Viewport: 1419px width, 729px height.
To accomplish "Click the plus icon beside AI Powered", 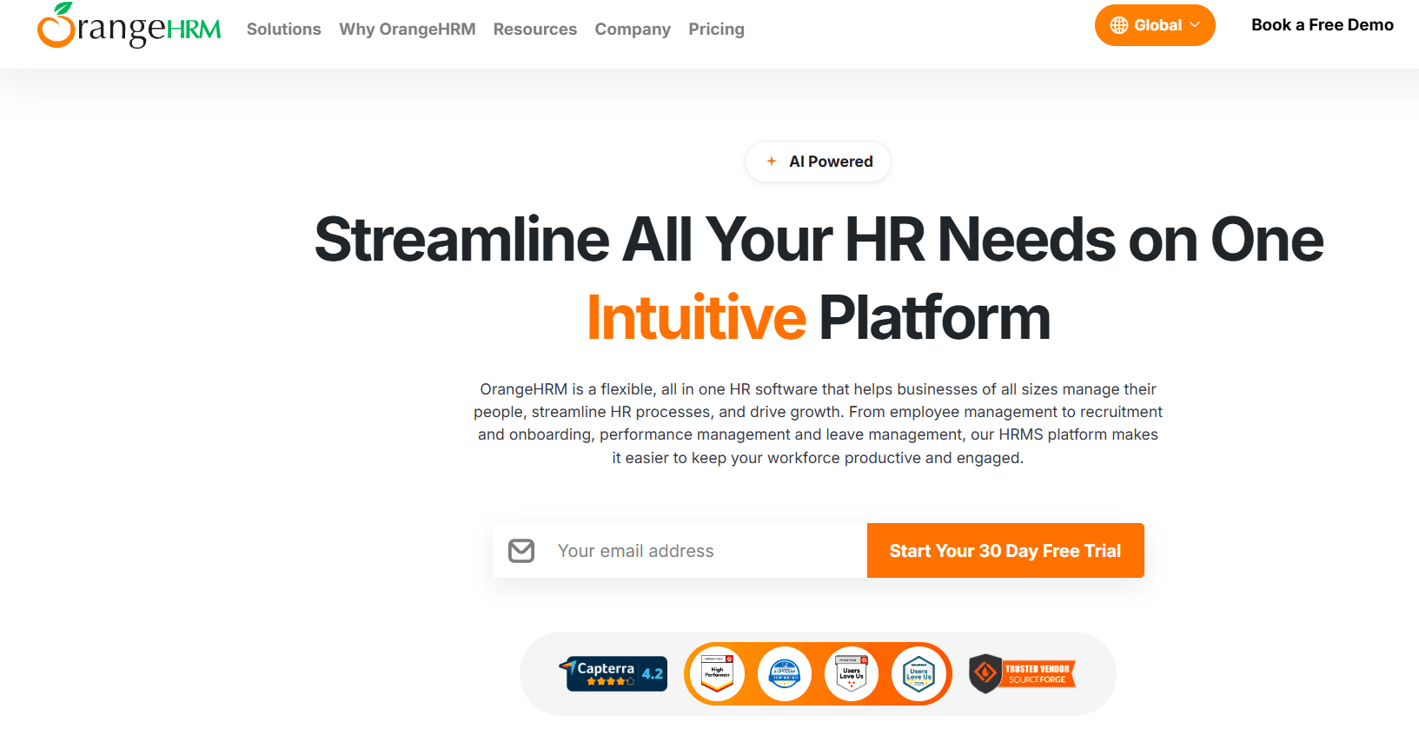I will click(772, 162).
